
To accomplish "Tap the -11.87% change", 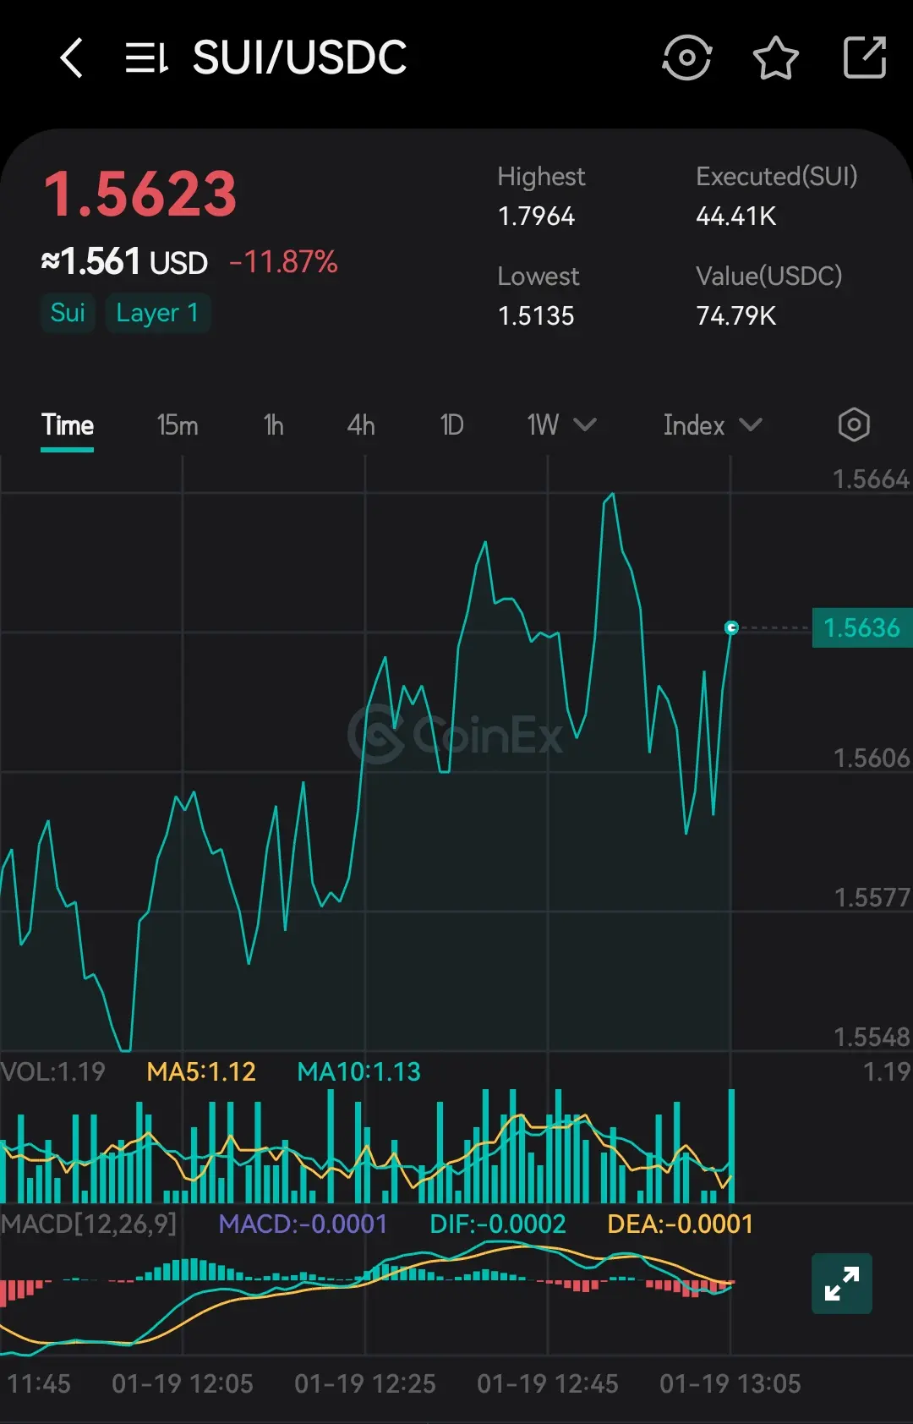I will click(283, 262).
